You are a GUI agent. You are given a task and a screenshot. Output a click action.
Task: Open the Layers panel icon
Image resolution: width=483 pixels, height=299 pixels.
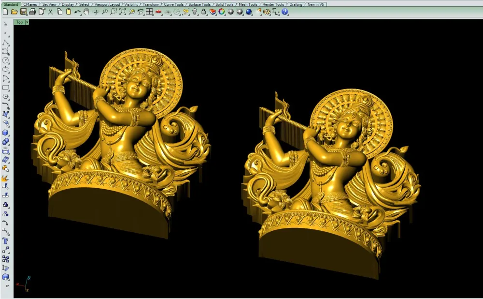click(213, 12)
